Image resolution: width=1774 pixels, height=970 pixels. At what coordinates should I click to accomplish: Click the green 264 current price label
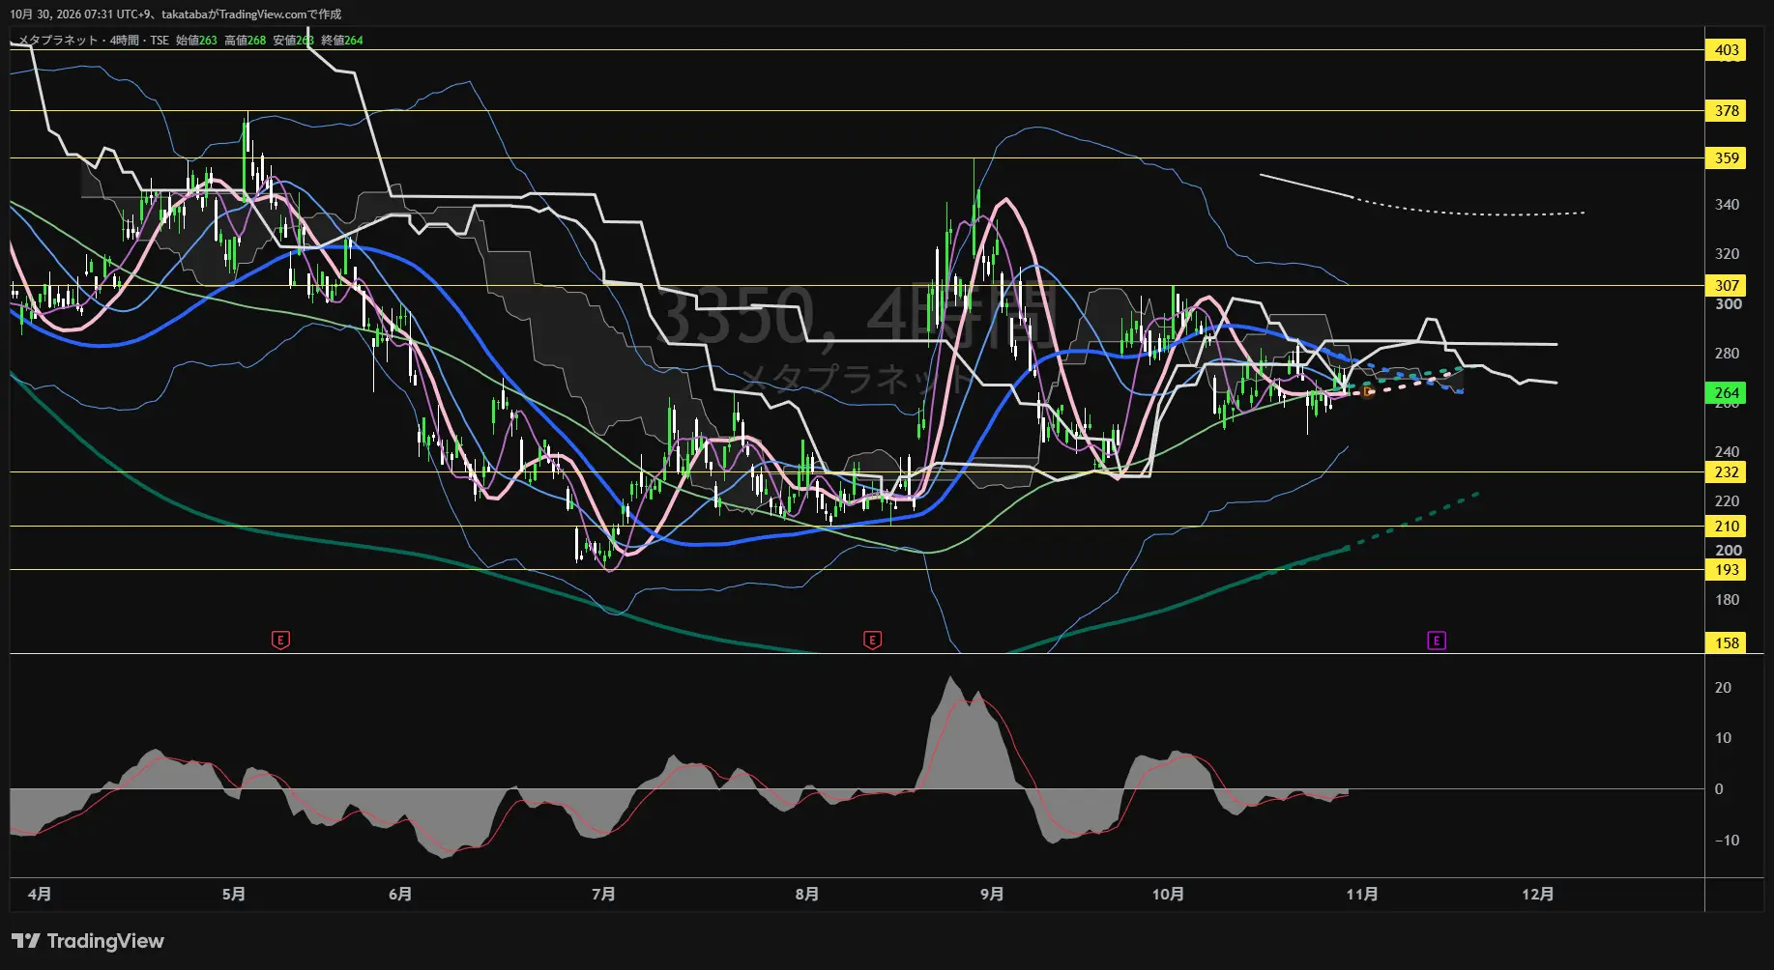click(x=1727, y=393)
